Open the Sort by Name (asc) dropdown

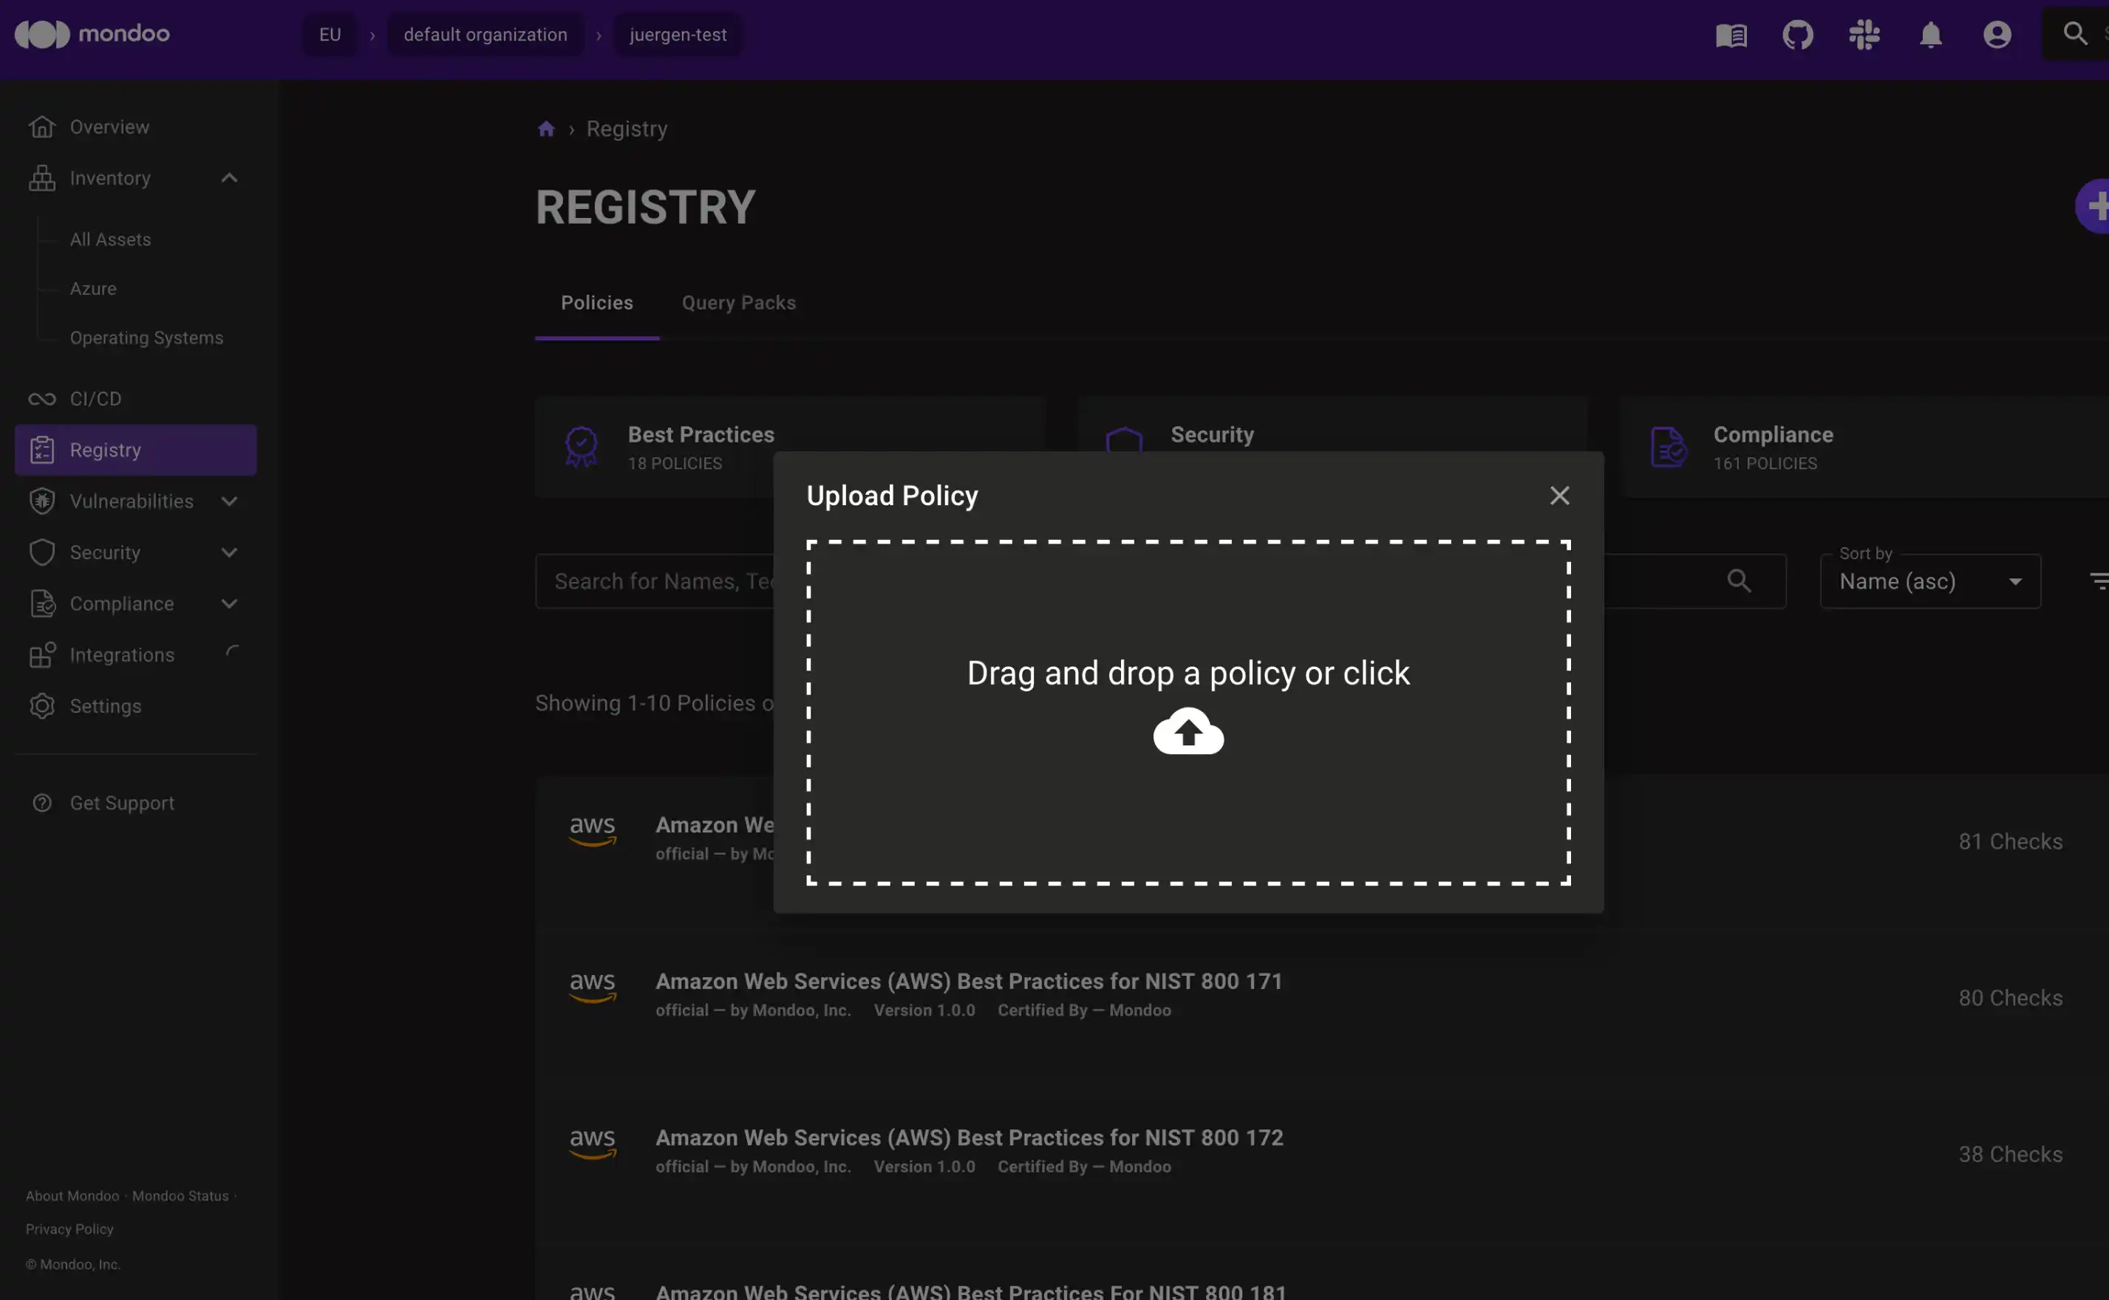tap(1930, 581)
